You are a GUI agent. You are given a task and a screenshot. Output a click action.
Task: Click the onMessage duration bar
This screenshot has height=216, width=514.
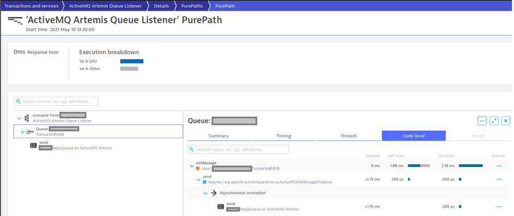tap(471, 166)
